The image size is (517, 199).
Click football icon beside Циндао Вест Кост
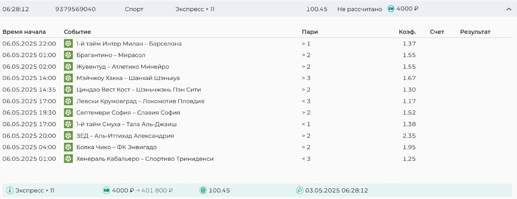point(68,89)
